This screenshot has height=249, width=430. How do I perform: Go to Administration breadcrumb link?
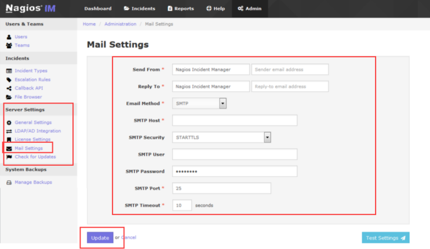[120, 24]
